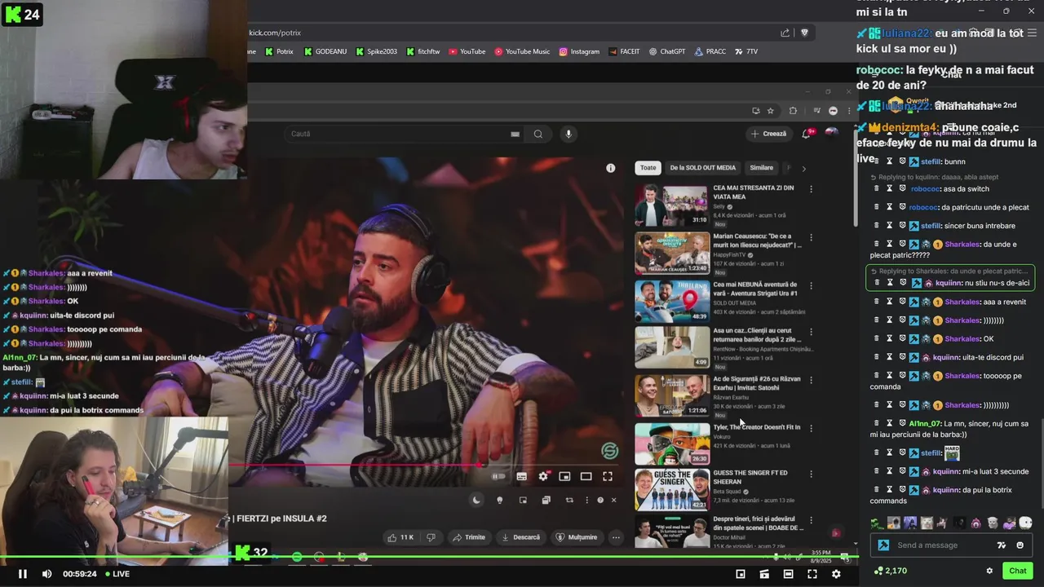1044x587 pixels.
Task: Select the Similare filter chip
Action: pos(761,168)
